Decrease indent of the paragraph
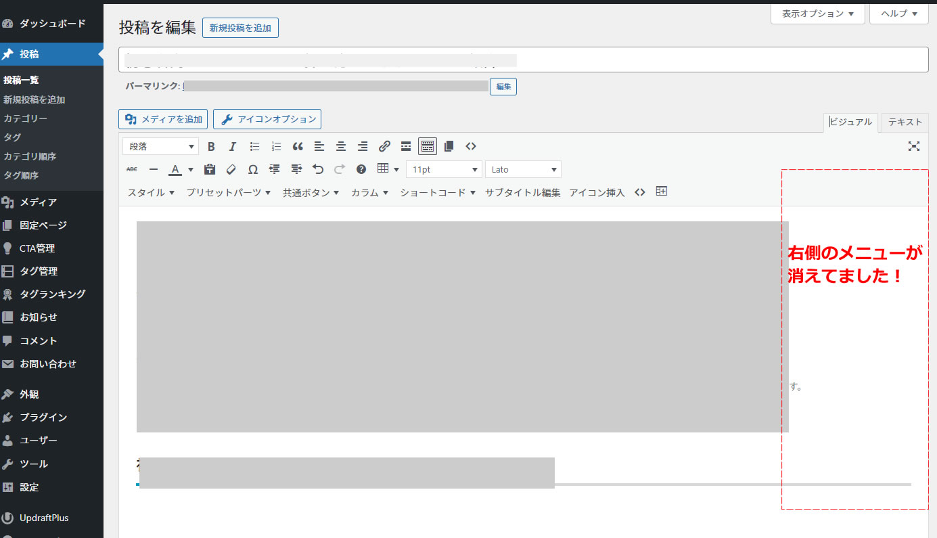 [x=275, y=169]
